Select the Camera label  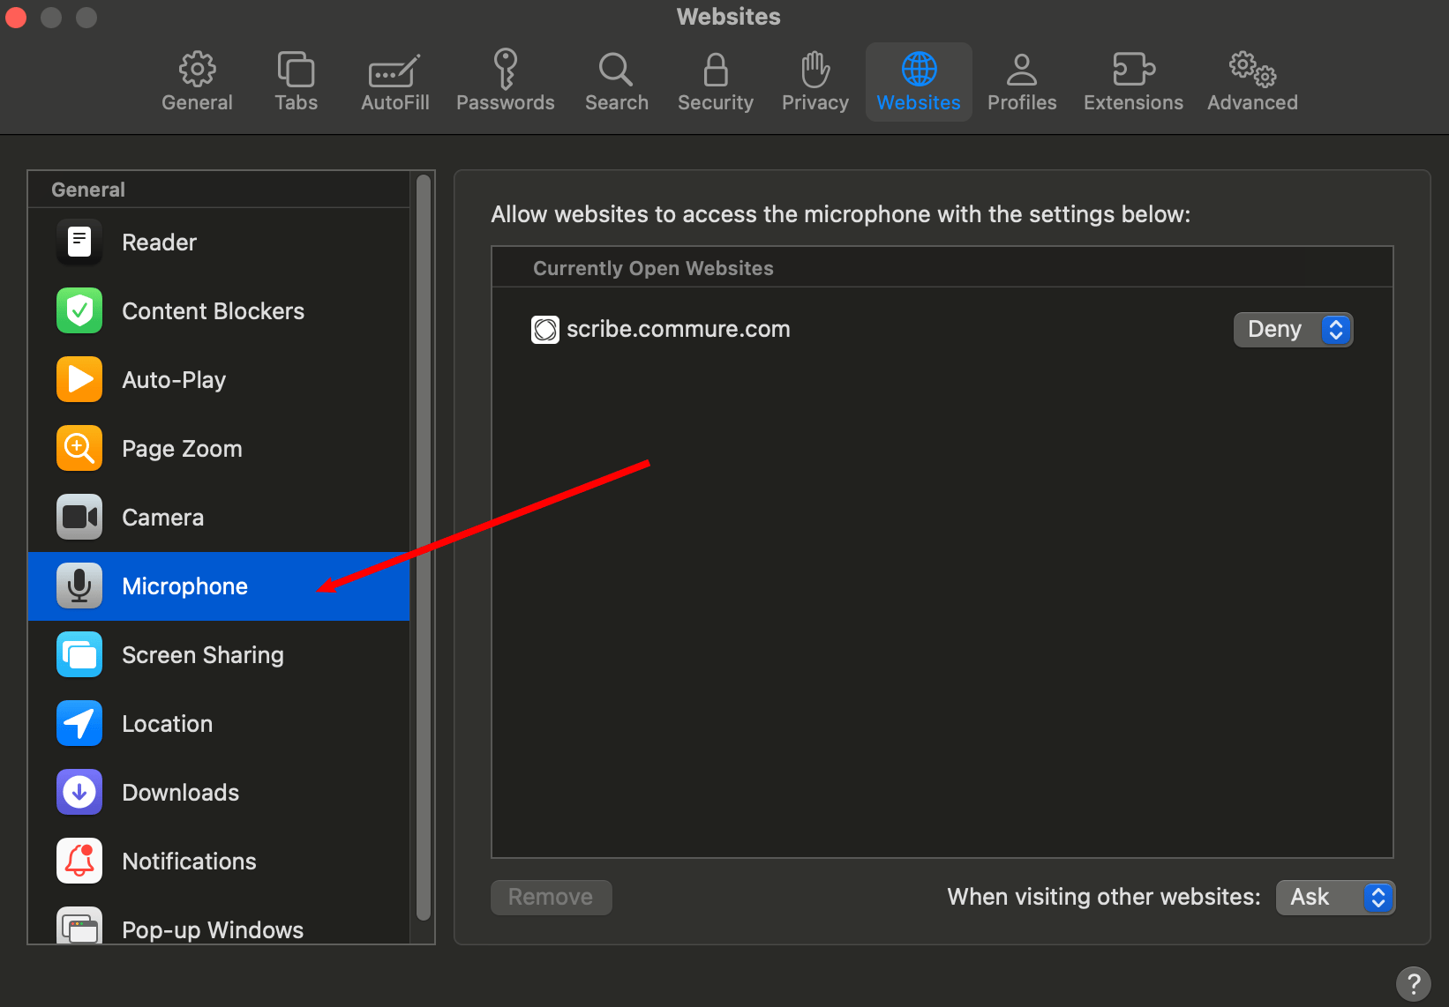point(162,518)
